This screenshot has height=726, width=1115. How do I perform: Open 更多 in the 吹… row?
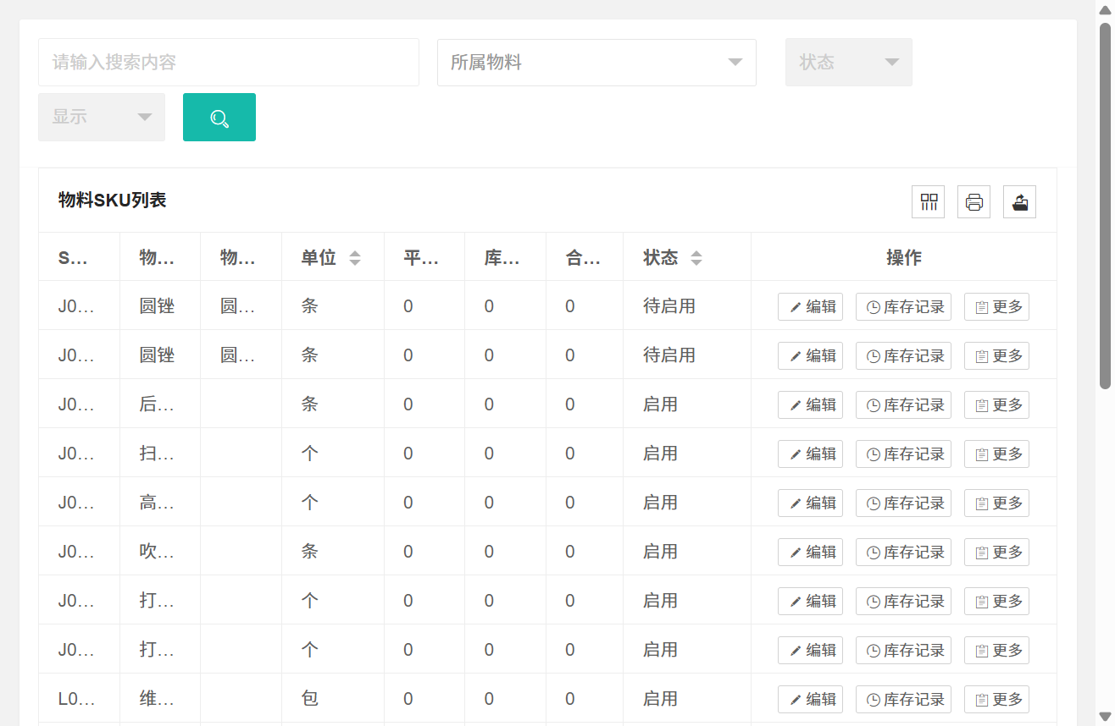(996, 552)
